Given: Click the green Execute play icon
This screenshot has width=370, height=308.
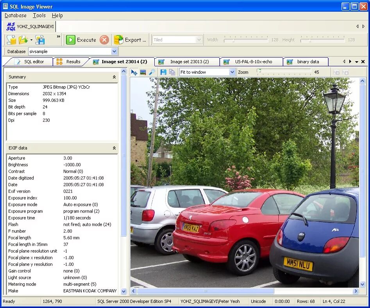Looking at the screenshot, I should tap(71, 40).
